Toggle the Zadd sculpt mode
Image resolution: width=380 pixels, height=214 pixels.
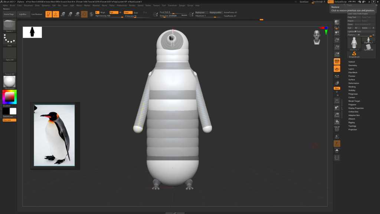[x=127, y=12]
